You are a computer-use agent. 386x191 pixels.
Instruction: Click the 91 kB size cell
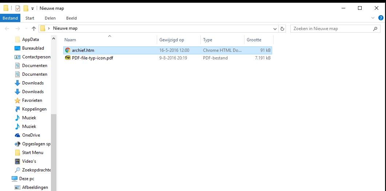265,50
